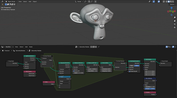Unlink the Geometry Nodes data-block
Viewport: 177px width, 98px height.
[96, 47]
